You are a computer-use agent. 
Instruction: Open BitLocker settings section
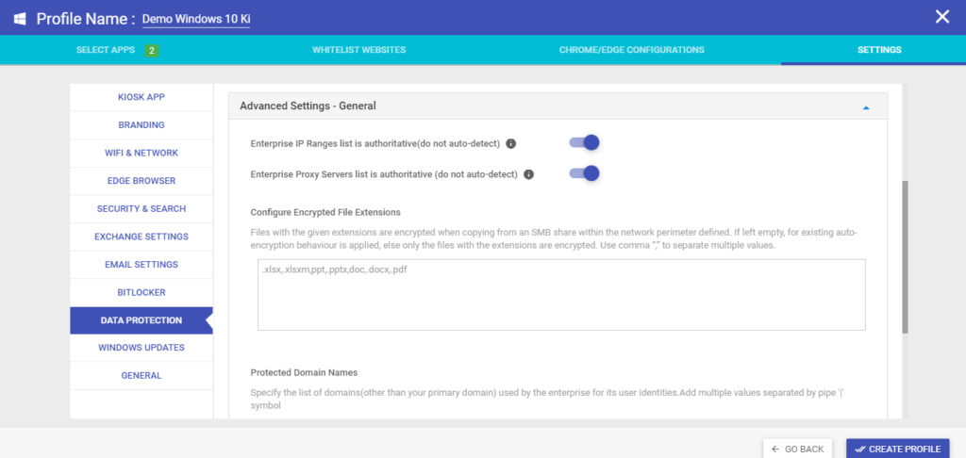(142, 292)
